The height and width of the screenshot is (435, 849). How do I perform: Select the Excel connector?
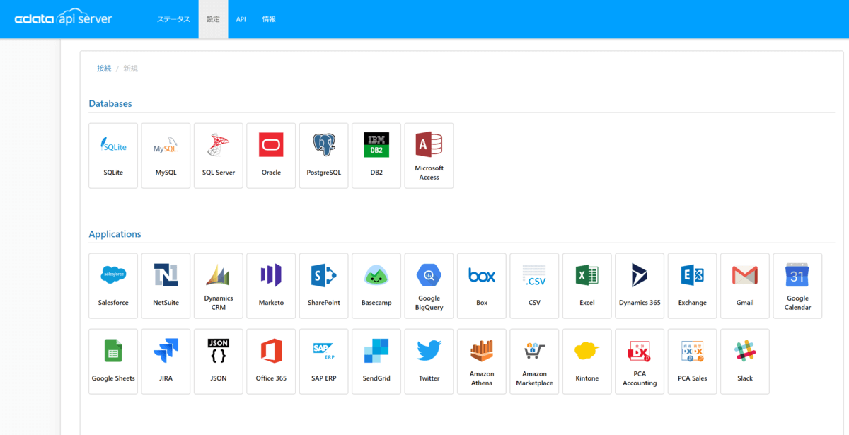coord(587,286)
